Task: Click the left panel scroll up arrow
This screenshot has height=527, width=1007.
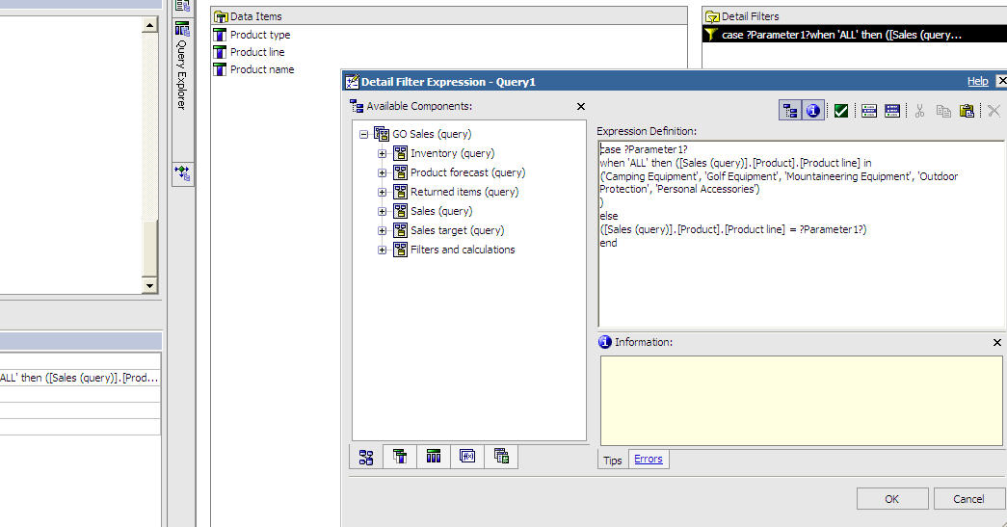Action: [149, 25]
